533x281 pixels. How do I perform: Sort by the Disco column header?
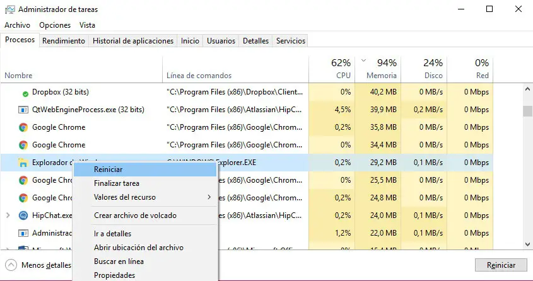pos(424,69)
